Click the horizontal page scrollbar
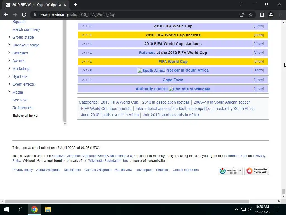The height and width of the screenshot is (215, 286). [127, 201]
